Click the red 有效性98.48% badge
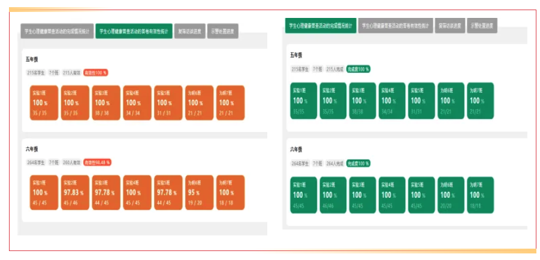This screenshot has width=540, height=260. click(x=96, y=162)
